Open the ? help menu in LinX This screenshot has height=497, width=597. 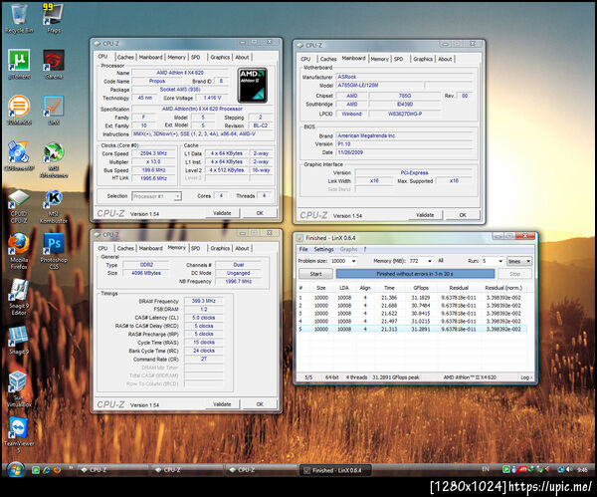coord(365,249)
